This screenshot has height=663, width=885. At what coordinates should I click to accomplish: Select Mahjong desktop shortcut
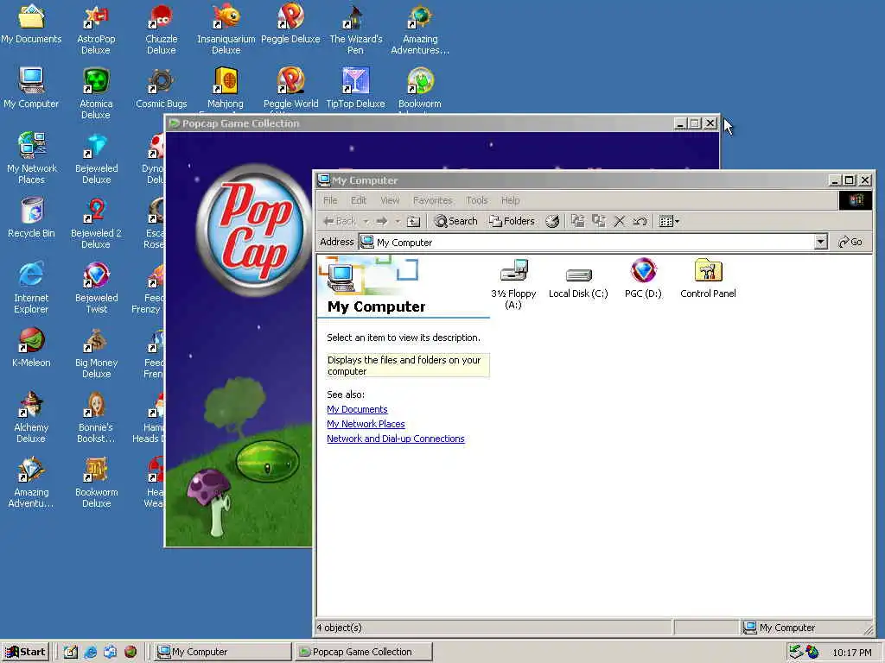[226, 88]
